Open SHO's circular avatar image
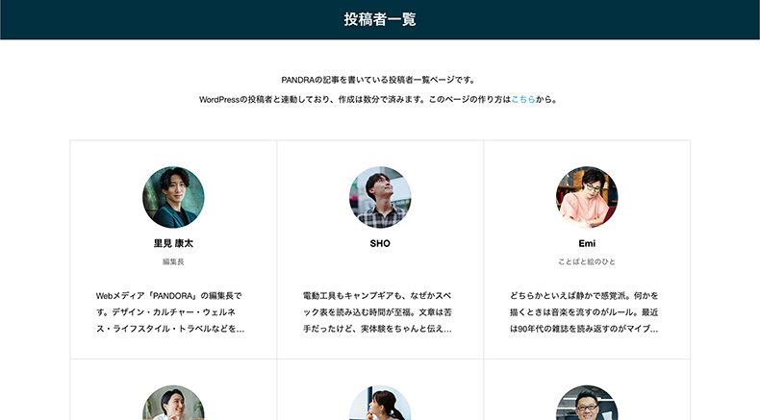Image resolution: width=760 pixels, height=420 pixels. tap(380, 197)
